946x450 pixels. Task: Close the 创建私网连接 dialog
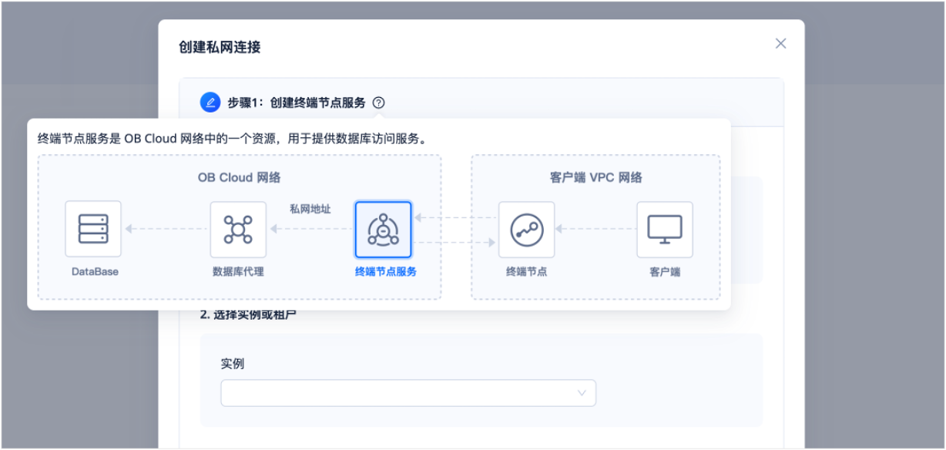(x=780, y=44)
